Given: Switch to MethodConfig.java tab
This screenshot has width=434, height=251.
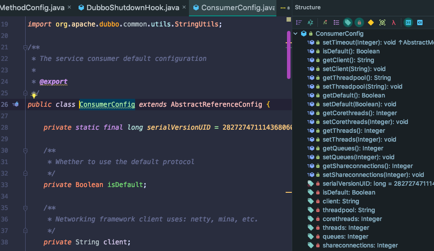Looking at the screenshot, I should 32,8.
